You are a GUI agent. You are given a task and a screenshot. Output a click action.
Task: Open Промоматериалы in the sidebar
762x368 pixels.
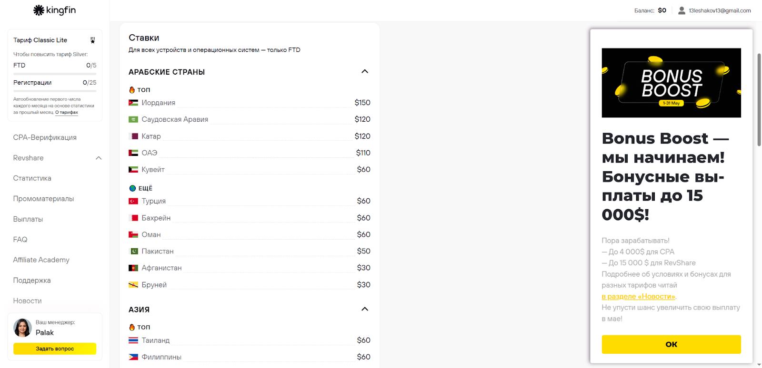pyautogui.click(x=43, y=199)
